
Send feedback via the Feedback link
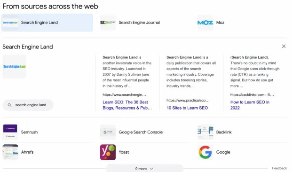tap(279, 168)
